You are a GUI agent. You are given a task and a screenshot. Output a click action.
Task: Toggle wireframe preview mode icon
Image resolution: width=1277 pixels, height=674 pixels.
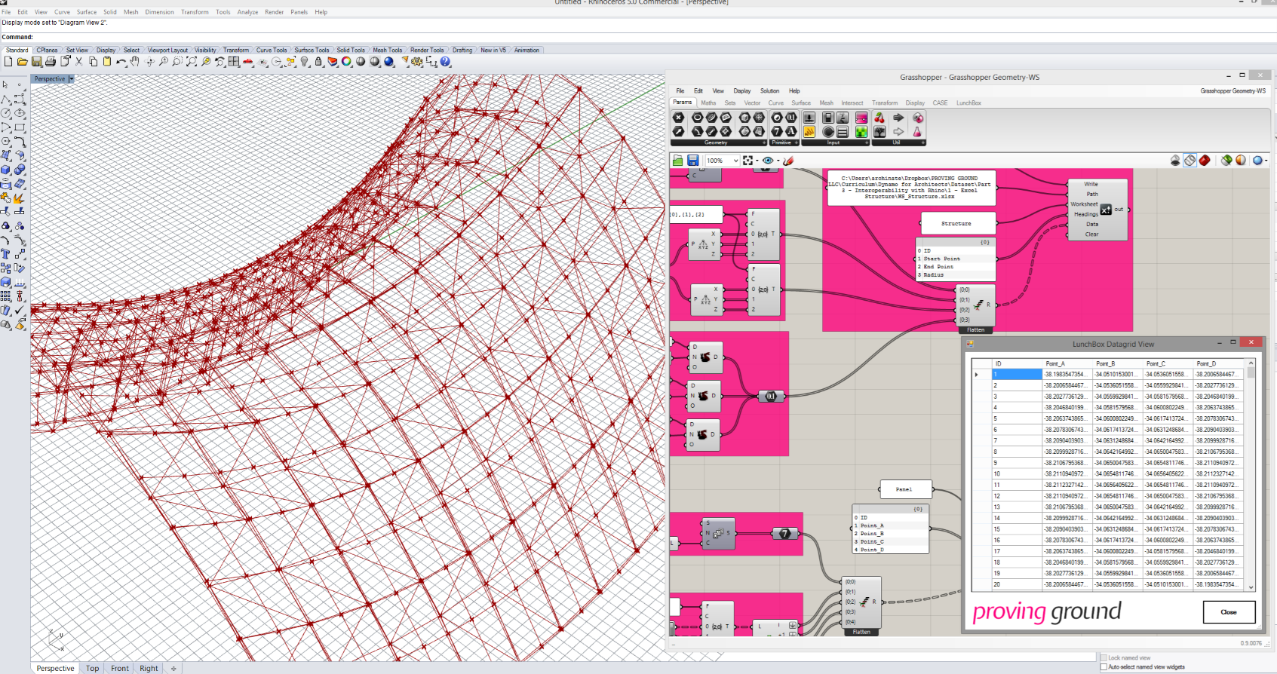coord(1190,160)
